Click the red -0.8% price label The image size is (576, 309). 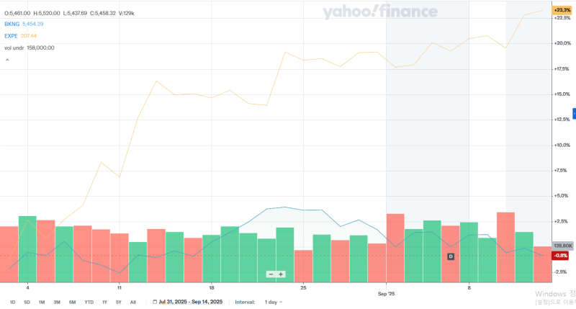tap(560, 256)
